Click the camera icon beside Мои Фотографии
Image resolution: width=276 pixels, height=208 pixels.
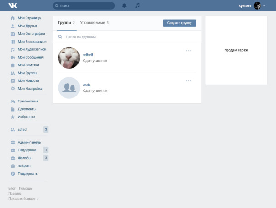(12, 34)
